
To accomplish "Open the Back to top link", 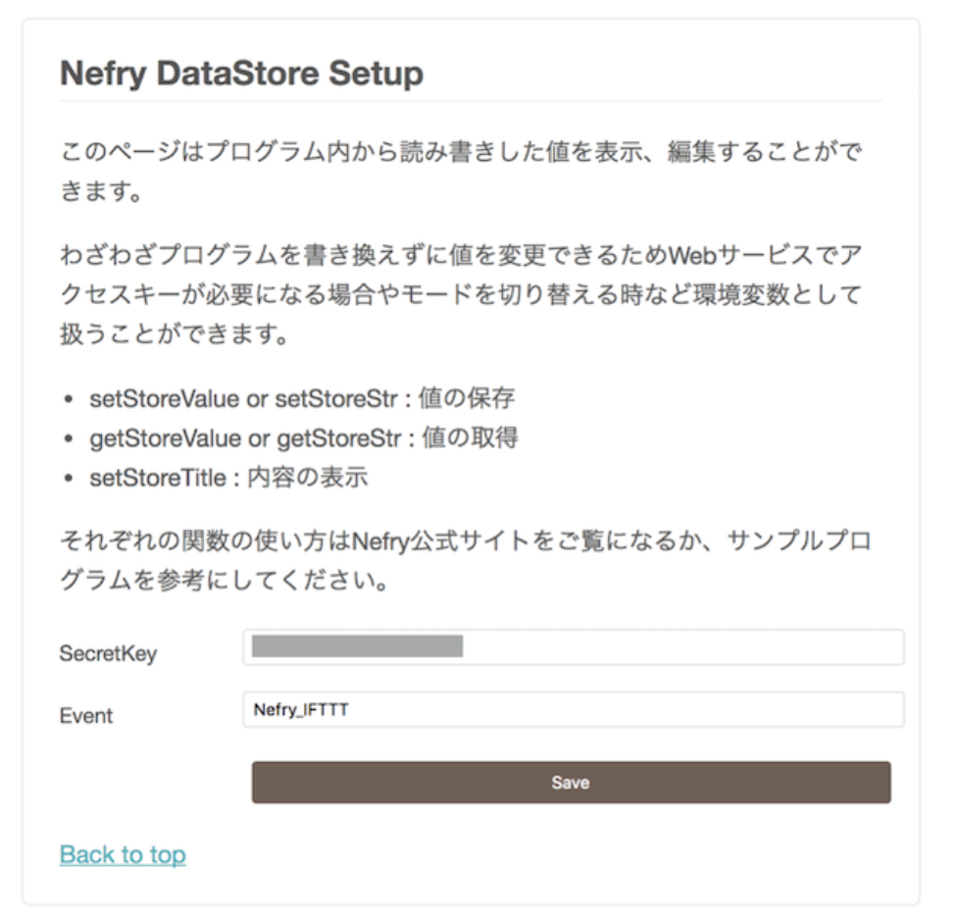I will pos(122,854).
